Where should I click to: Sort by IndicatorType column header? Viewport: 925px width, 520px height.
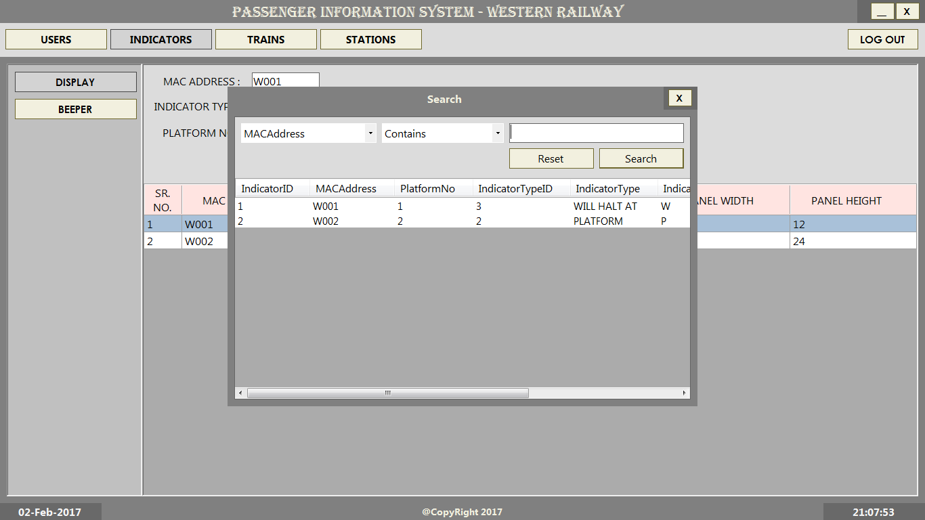(614, 188)
